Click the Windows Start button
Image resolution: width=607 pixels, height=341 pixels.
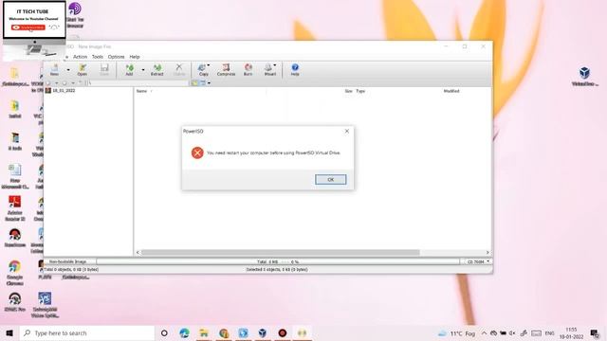(9, 332)
